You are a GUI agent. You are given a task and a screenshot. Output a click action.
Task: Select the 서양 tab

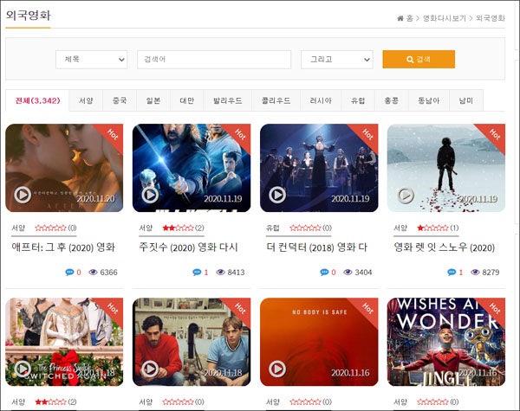click(x=86, y=100)
